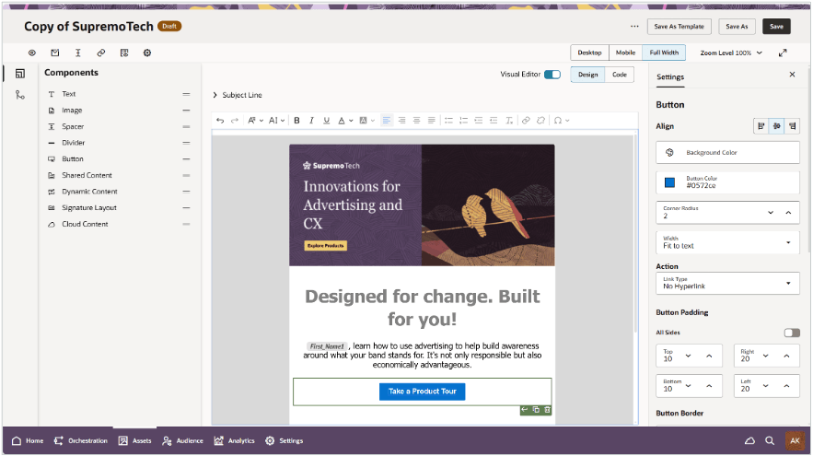
Task: Increase the Corner Radius value
Action: tap(788, 213)
